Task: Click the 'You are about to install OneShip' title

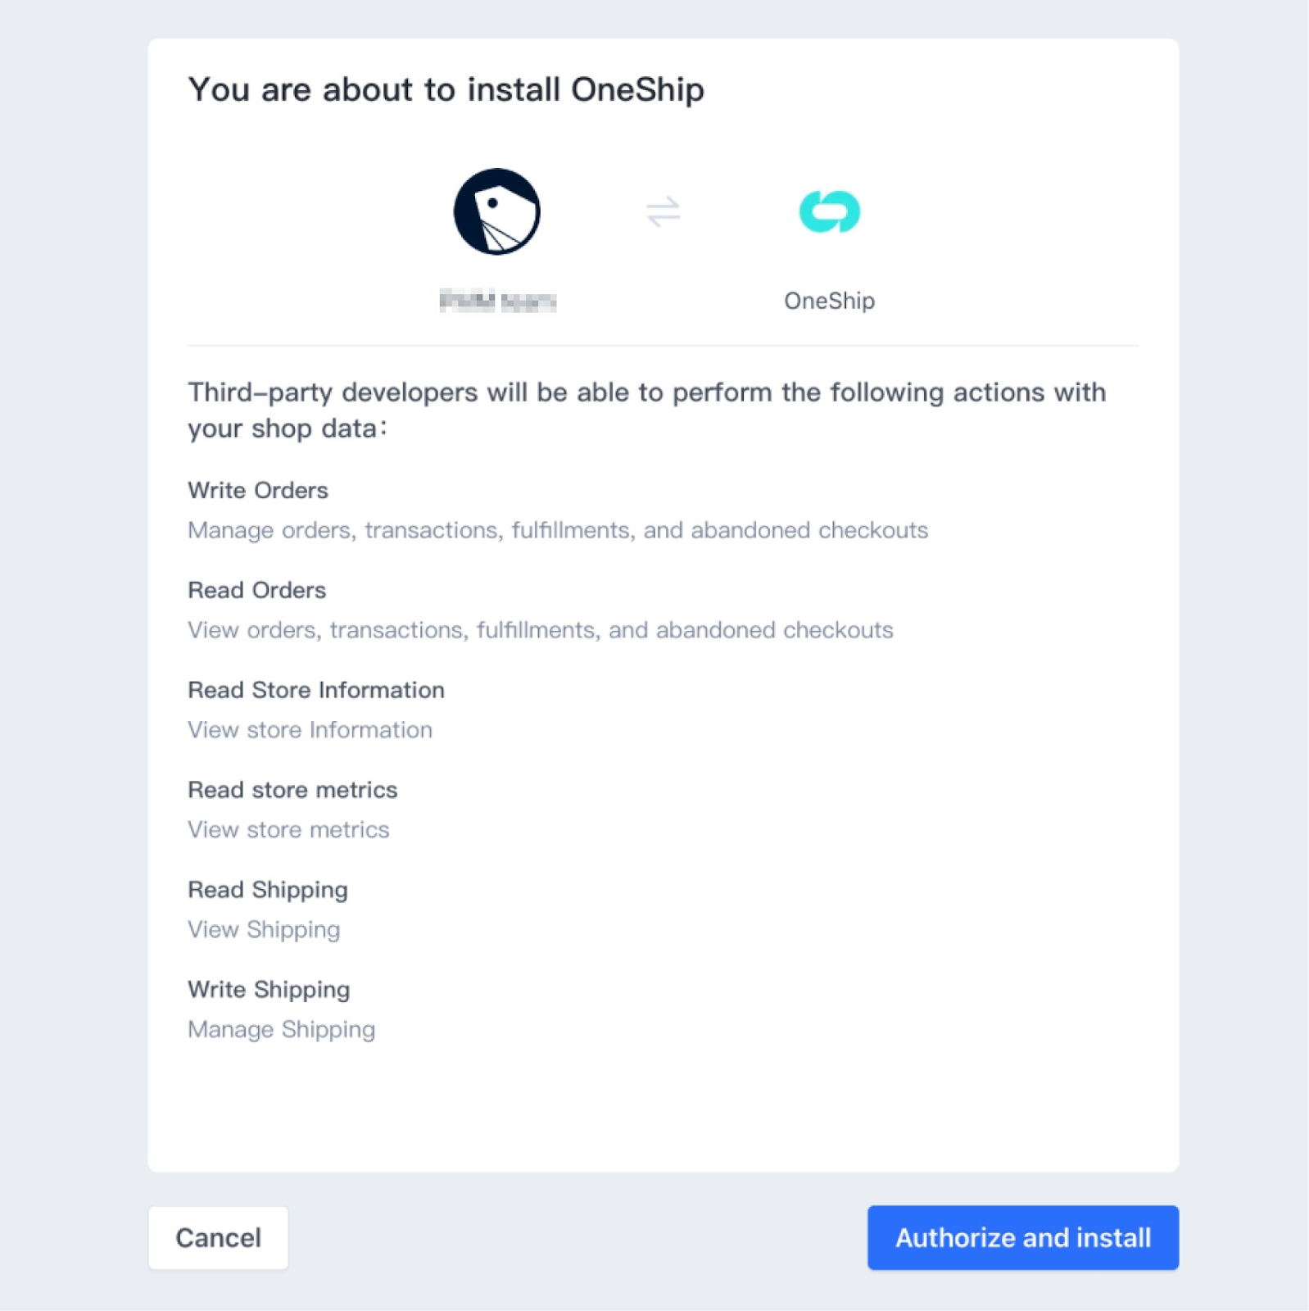Action: click(x=446, y=89)
